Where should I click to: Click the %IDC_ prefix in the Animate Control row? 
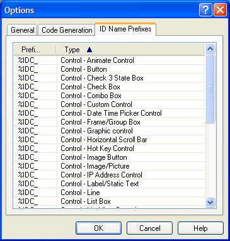click(28, 60)
